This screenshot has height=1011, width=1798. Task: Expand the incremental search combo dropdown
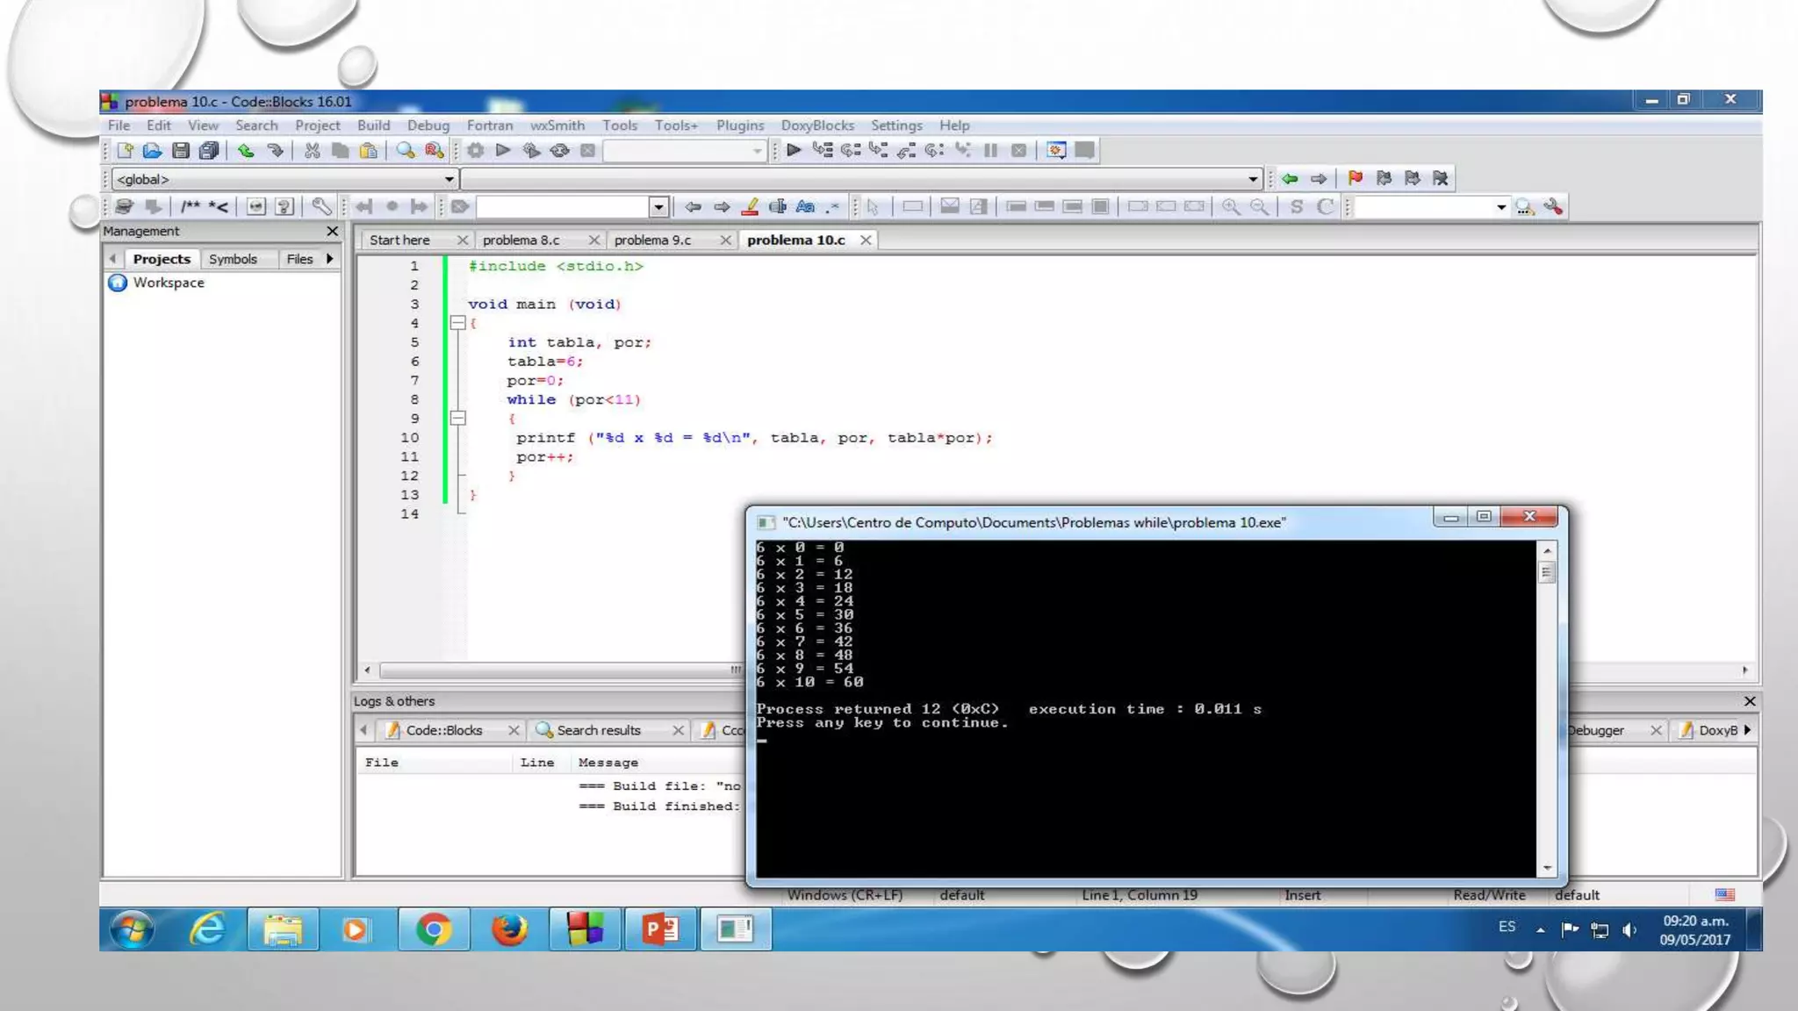[x=658, y=207]
